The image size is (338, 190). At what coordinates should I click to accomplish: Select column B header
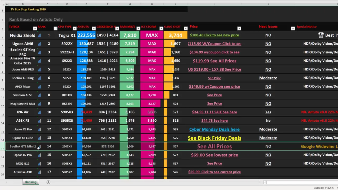[x=23, y=4]
